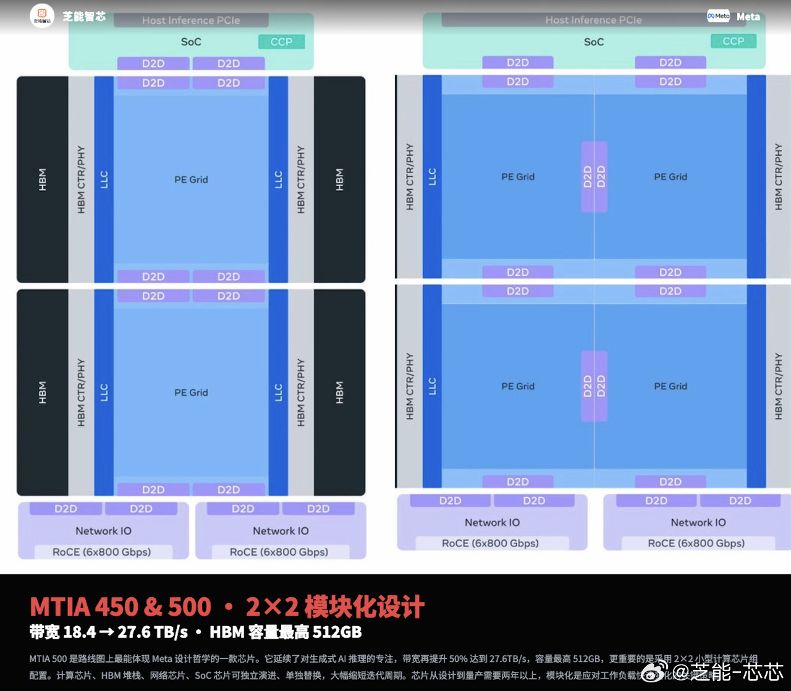This screenshot has height=691, width=791.
Task: Click vertical D2D pair in right diagram's upper module
Action: (x=594, y=177)
